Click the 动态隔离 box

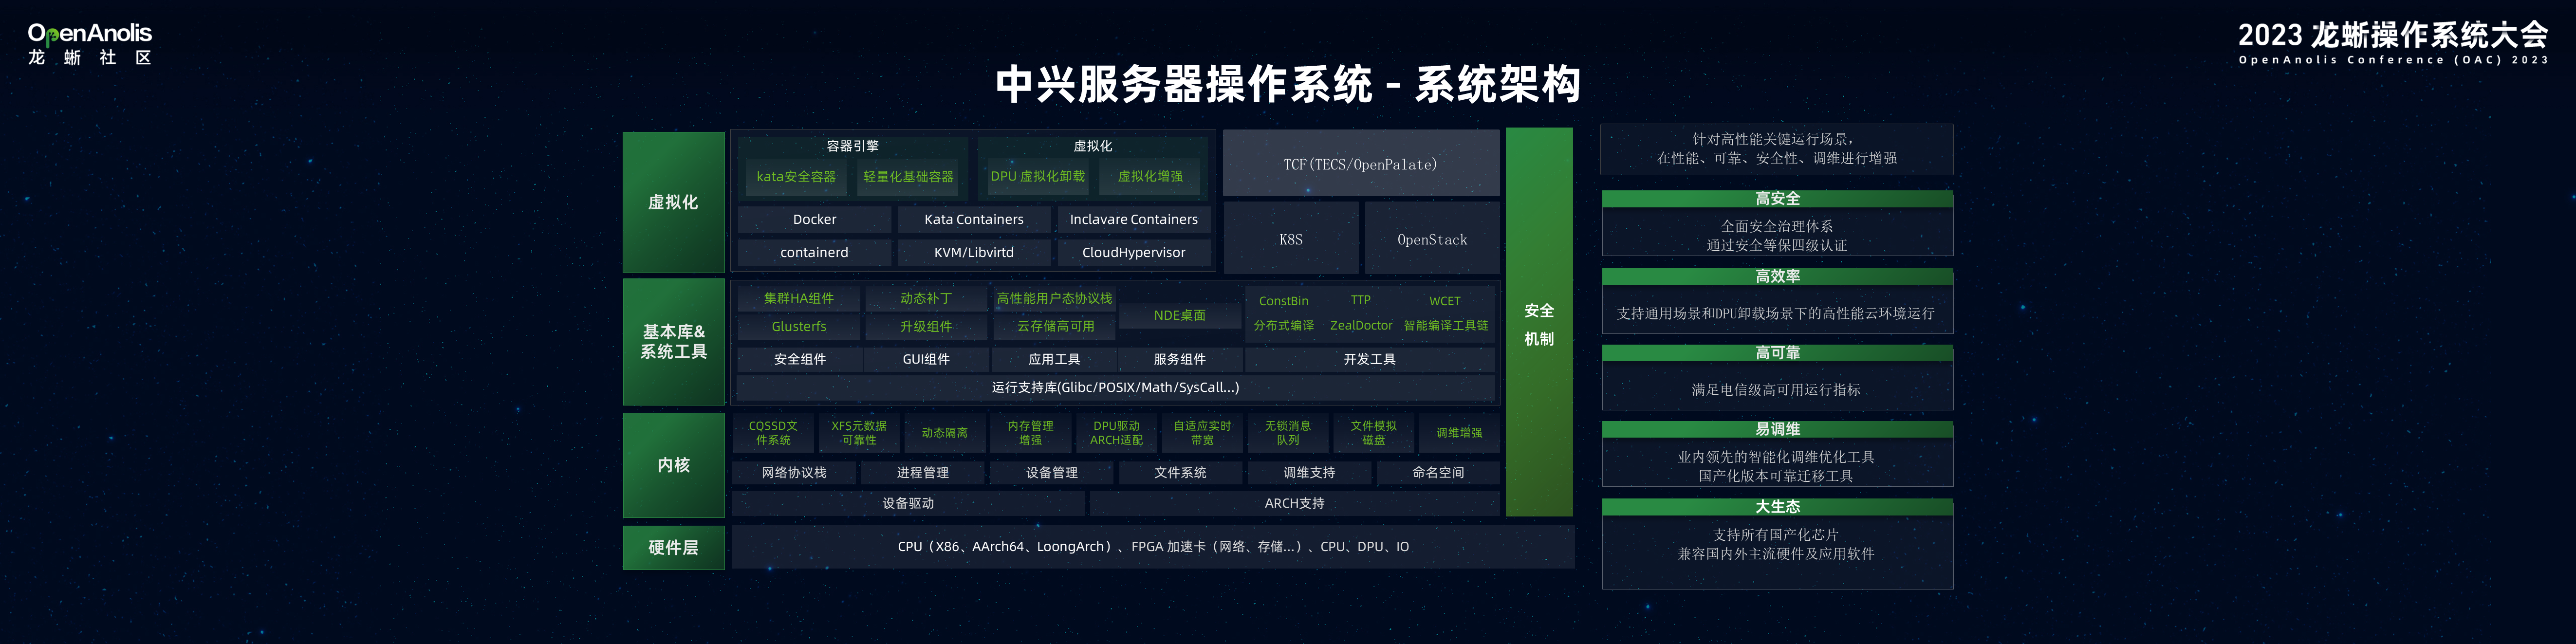tap(944, 433)
